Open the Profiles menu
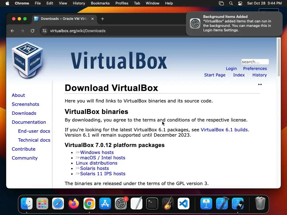This screenshot has height=215, width=287. (x=122, y=3)
